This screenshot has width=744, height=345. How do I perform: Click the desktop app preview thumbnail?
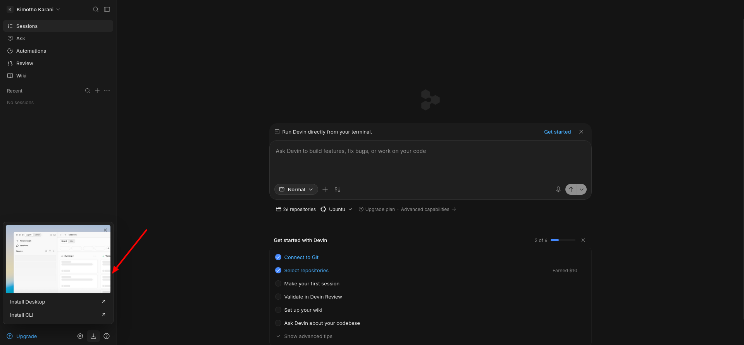[x=58, y=259]
